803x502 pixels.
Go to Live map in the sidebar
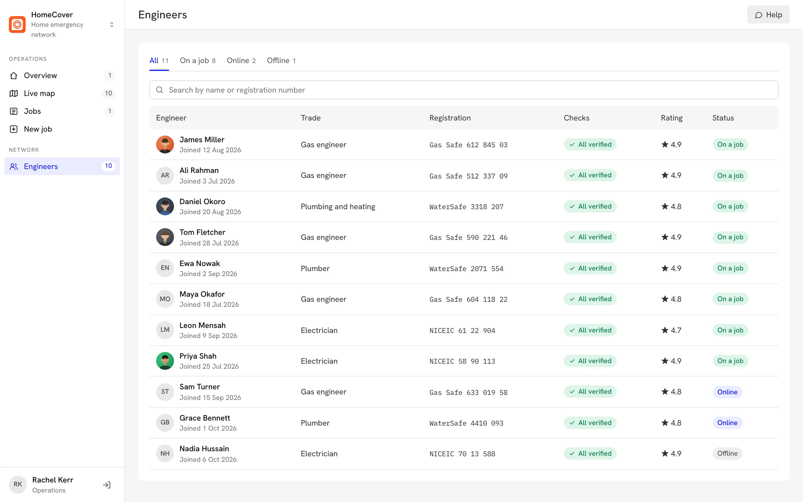[x=62, y=93]
